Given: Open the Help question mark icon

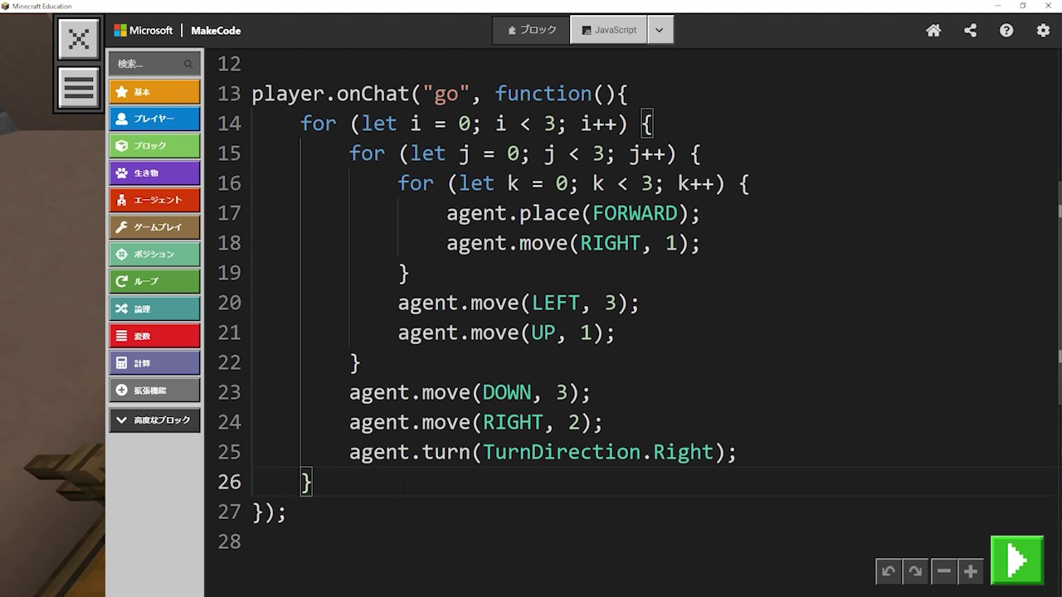Looking at the screenshot, I should click(1006, 31).
